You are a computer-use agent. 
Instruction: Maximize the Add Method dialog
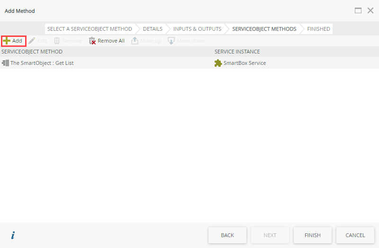click(x=358, y=10)
